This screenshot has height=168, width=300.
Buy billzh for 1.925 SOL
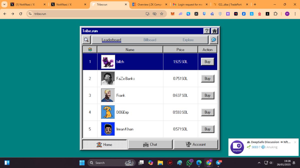click(x=207, y=62)
